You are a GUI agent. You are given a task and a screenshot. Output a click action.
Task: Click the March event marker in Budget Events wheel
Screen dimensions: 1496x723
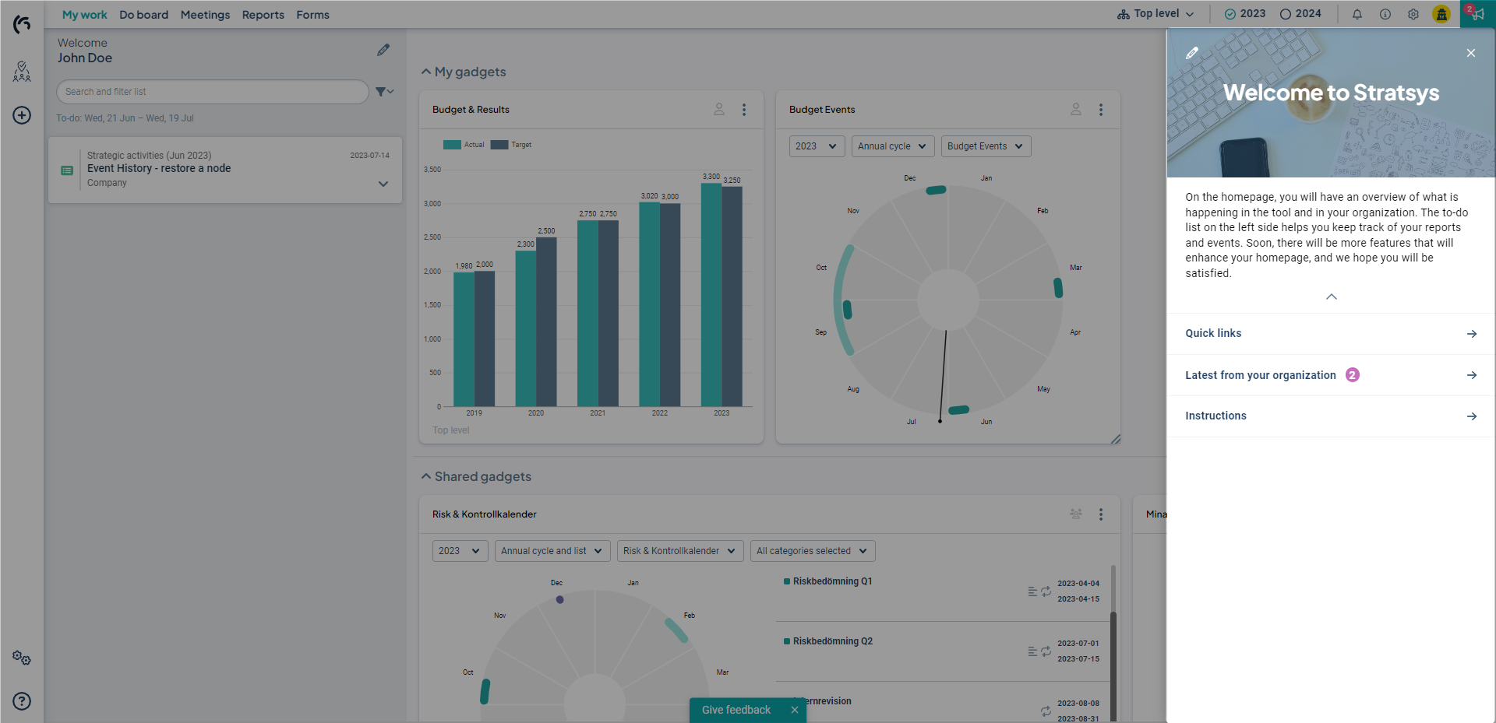pyautogui.click(x=1058, y=287)
